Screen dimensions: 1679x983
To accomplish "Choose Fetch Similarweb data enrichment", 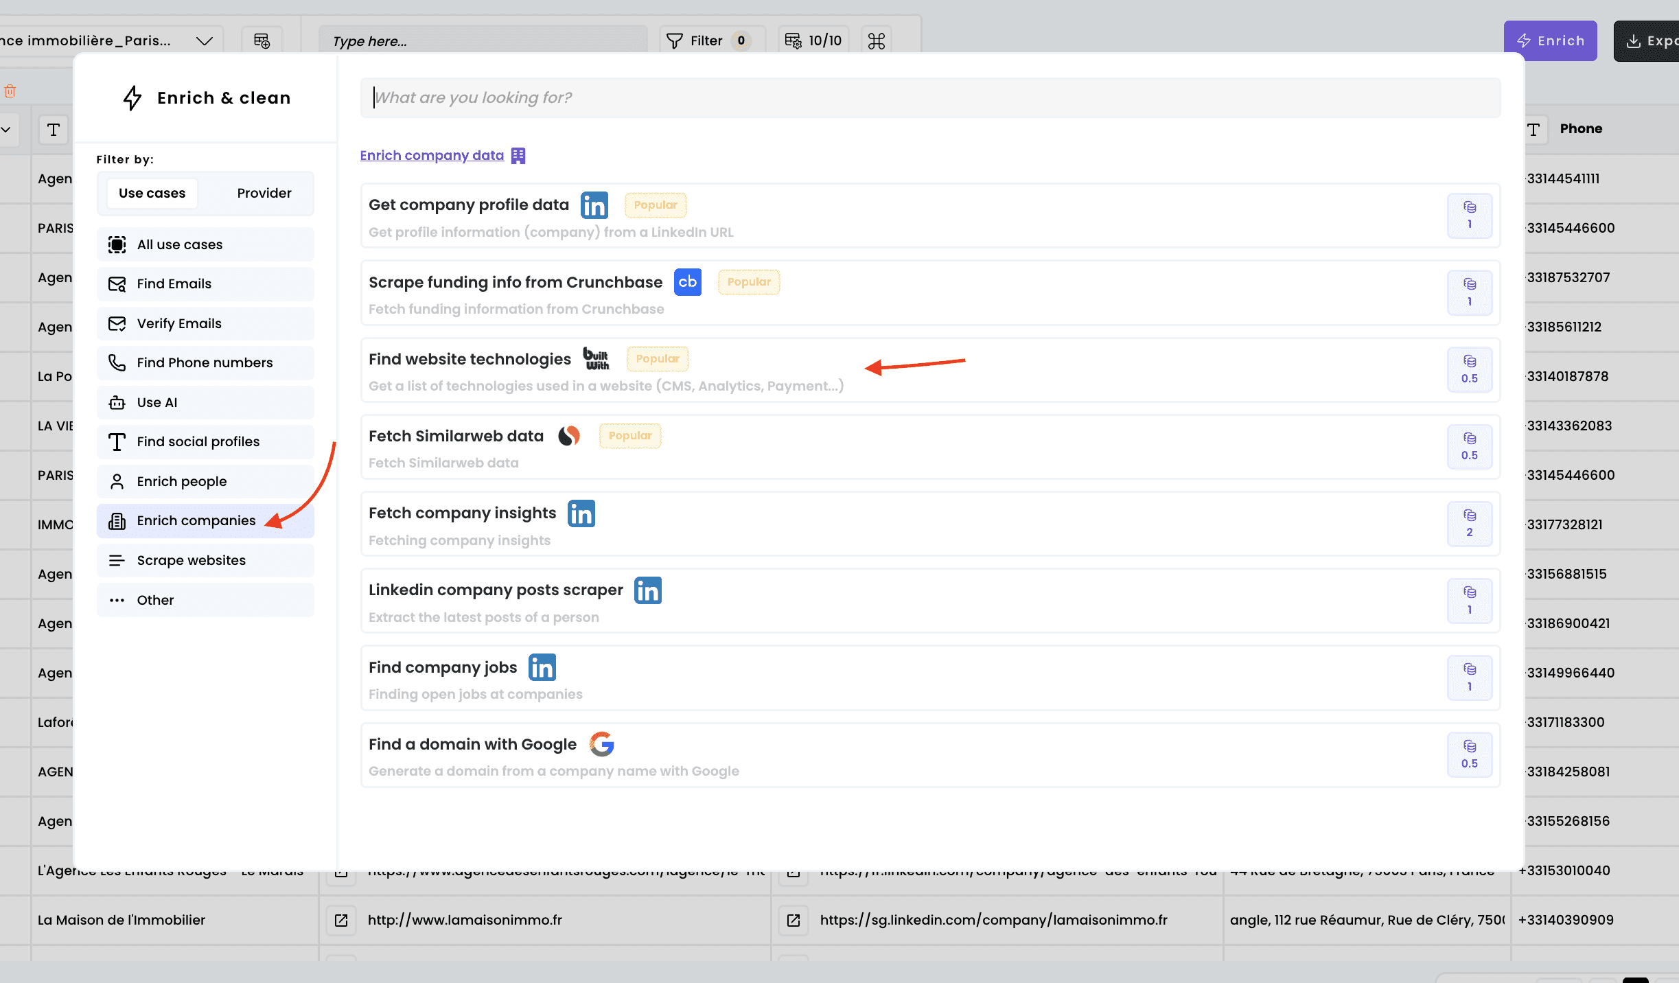I will coord(456,436).
